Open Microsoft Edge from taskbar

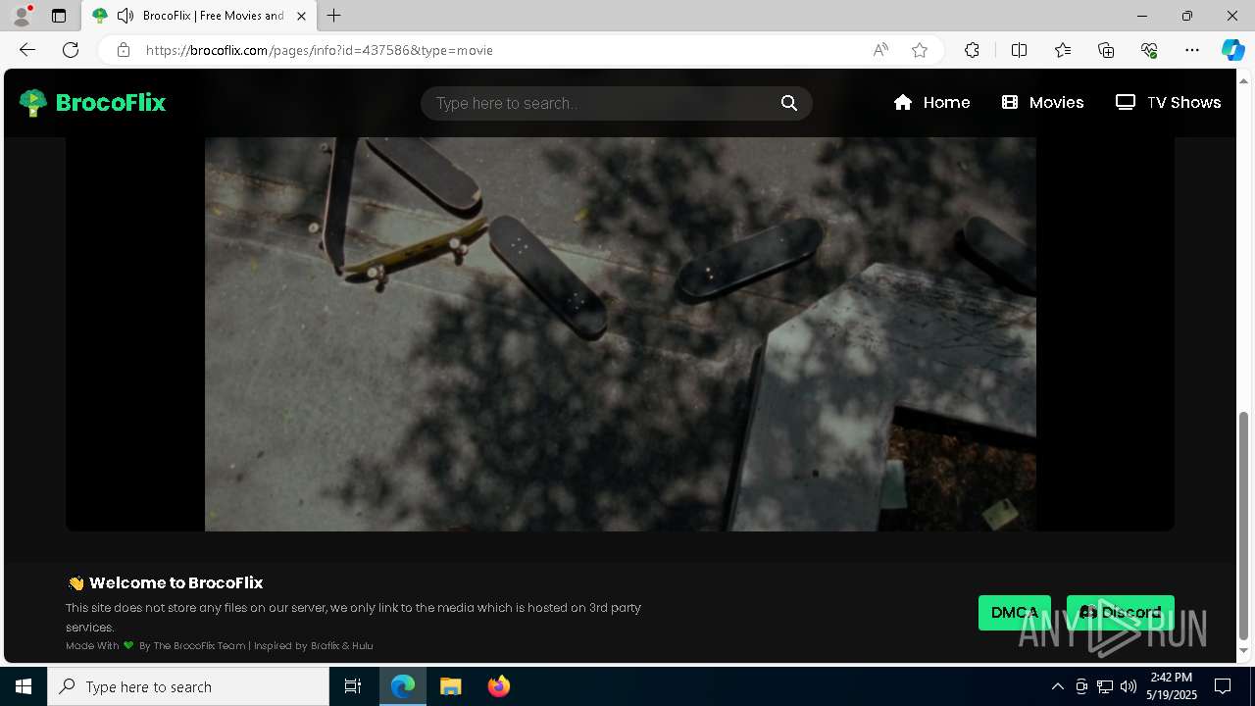pyautogui.click(x=403, y=686)
